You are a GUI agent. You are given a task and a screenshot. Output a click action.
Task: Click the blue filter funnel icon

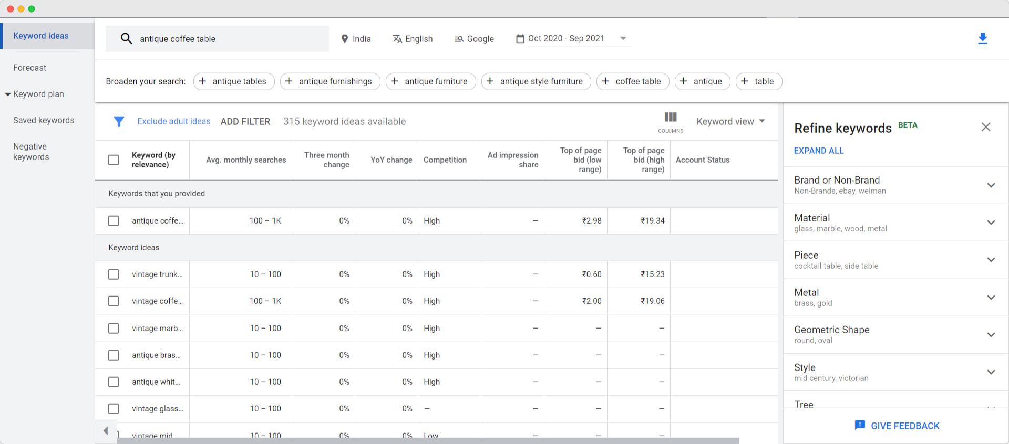(x=119, y=122)
